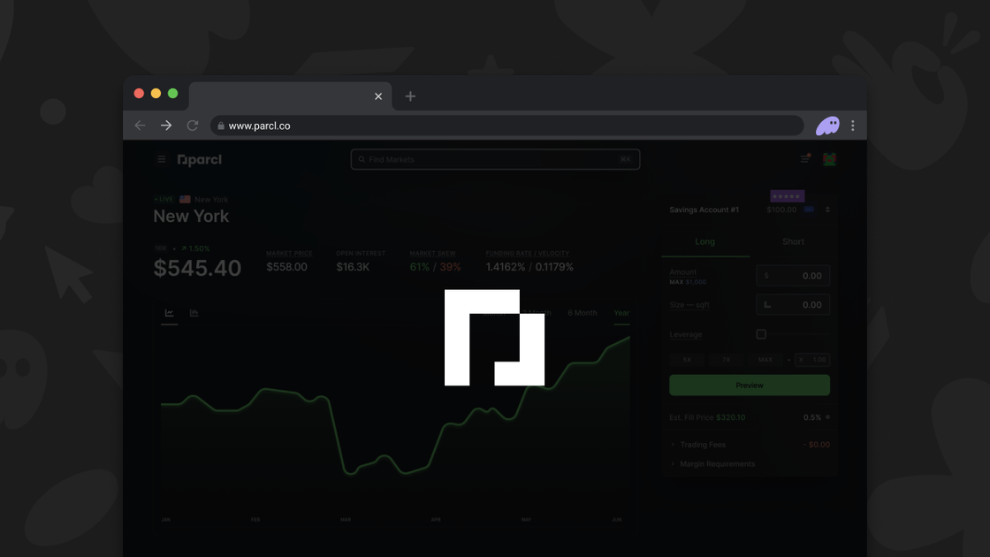Click the search magnifier in Find Markets
The width and height of the screenshot is (990, 557).
coord(362,159)
